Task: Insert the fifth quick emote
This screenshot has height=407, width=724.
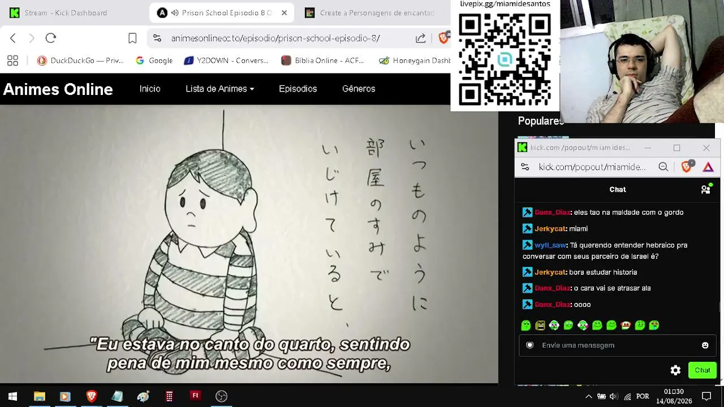Action: click(583, 325)
